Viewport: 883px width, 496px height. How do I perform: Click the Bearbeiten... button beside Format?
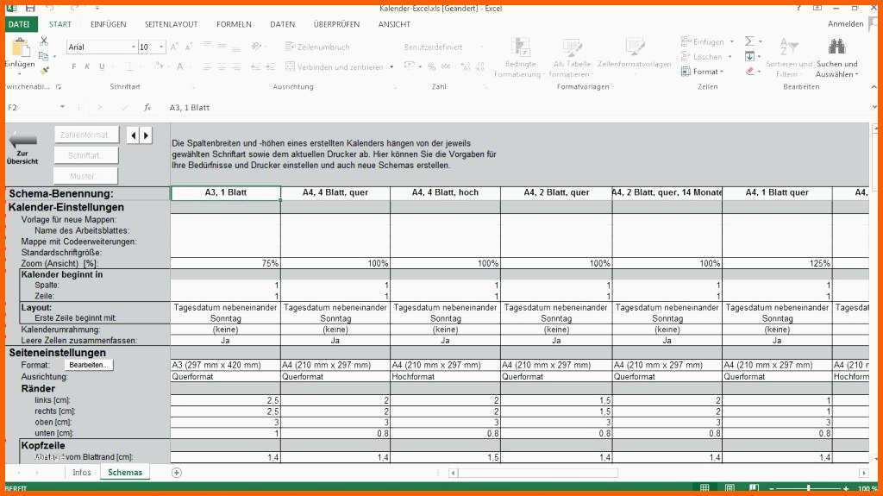click(x=89, y=365)
